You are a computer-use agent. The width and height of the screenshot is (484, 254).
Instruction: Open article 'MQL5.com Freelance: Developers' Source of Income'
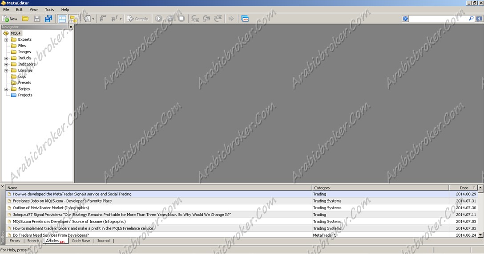coord(69,221)
